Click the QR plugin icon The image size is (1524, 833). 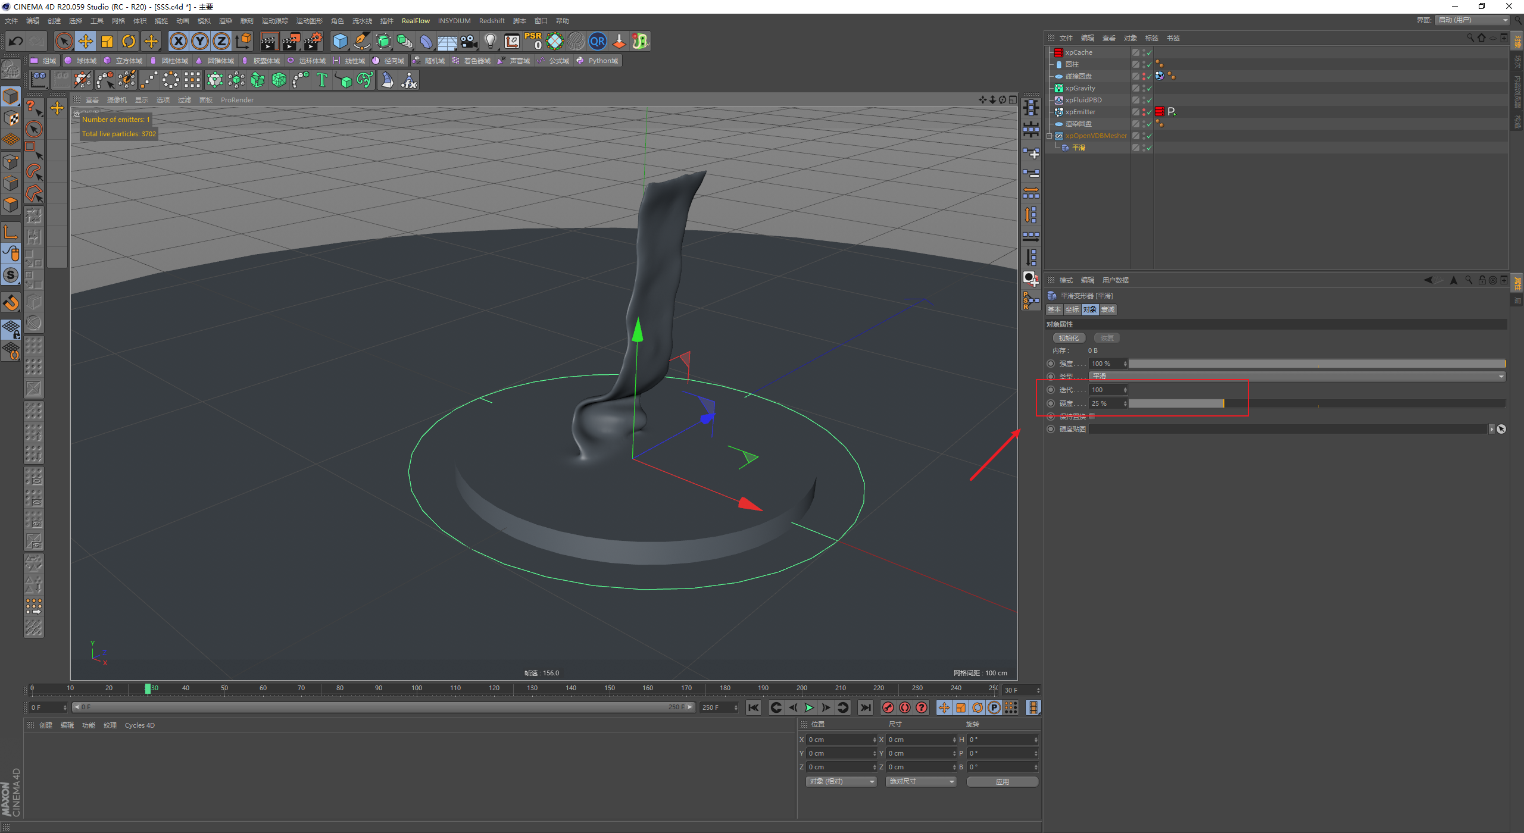point(598,41)
